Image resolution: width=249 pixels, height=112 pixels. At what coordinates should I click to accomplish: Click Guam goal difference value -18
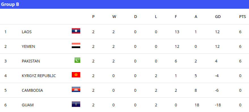pyautogui.click(x=218, y=105)
